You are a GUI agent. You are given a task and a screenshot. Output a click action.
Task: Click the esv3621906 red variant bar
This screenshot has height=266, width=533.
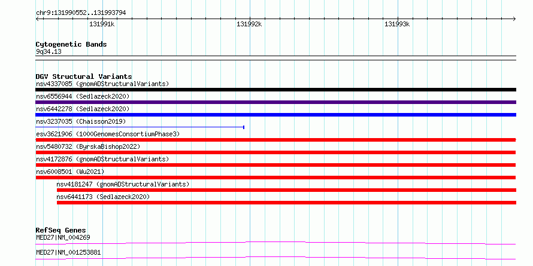click(x=275, y=140)
